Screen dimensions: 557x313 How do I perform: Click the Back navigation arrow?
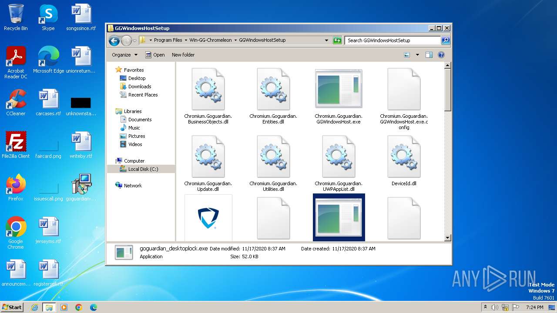point(114,40)
